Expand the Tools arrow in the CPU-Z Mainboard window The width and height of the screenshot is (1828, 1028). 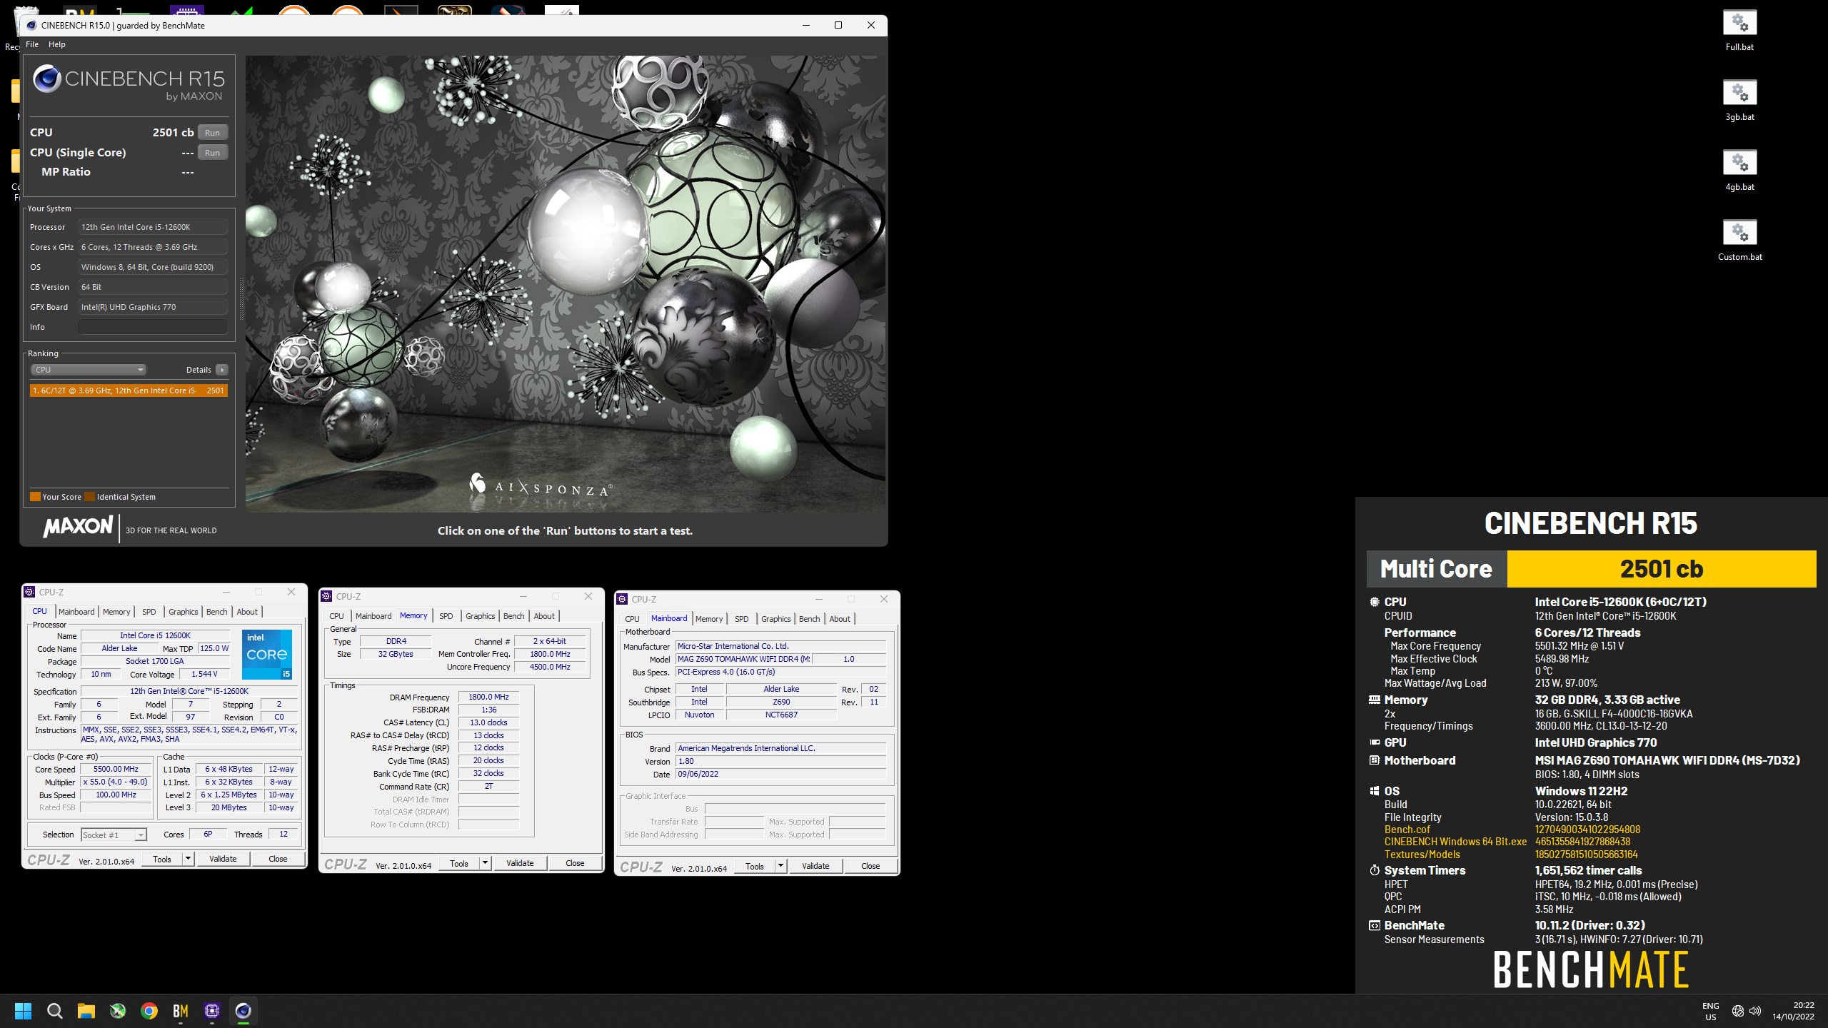point(781,866)
